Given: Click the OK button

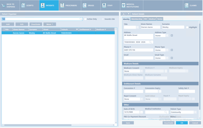Looking at the screenshot, I should click(x=182, y=123).
